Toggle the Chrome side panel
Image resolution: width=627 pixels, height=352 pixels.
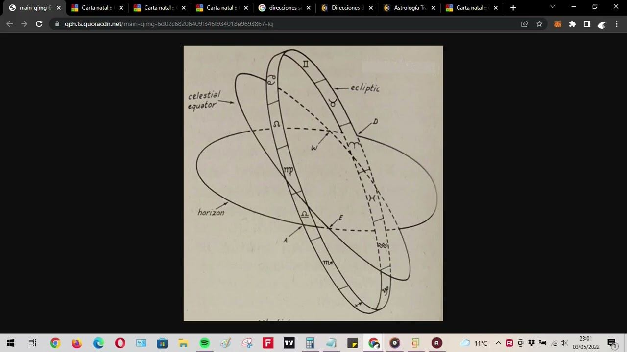[x=587, y=24]
